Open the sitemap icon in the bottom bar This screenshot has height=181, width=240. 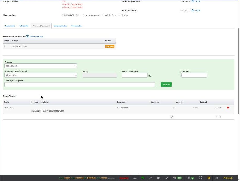135,178
